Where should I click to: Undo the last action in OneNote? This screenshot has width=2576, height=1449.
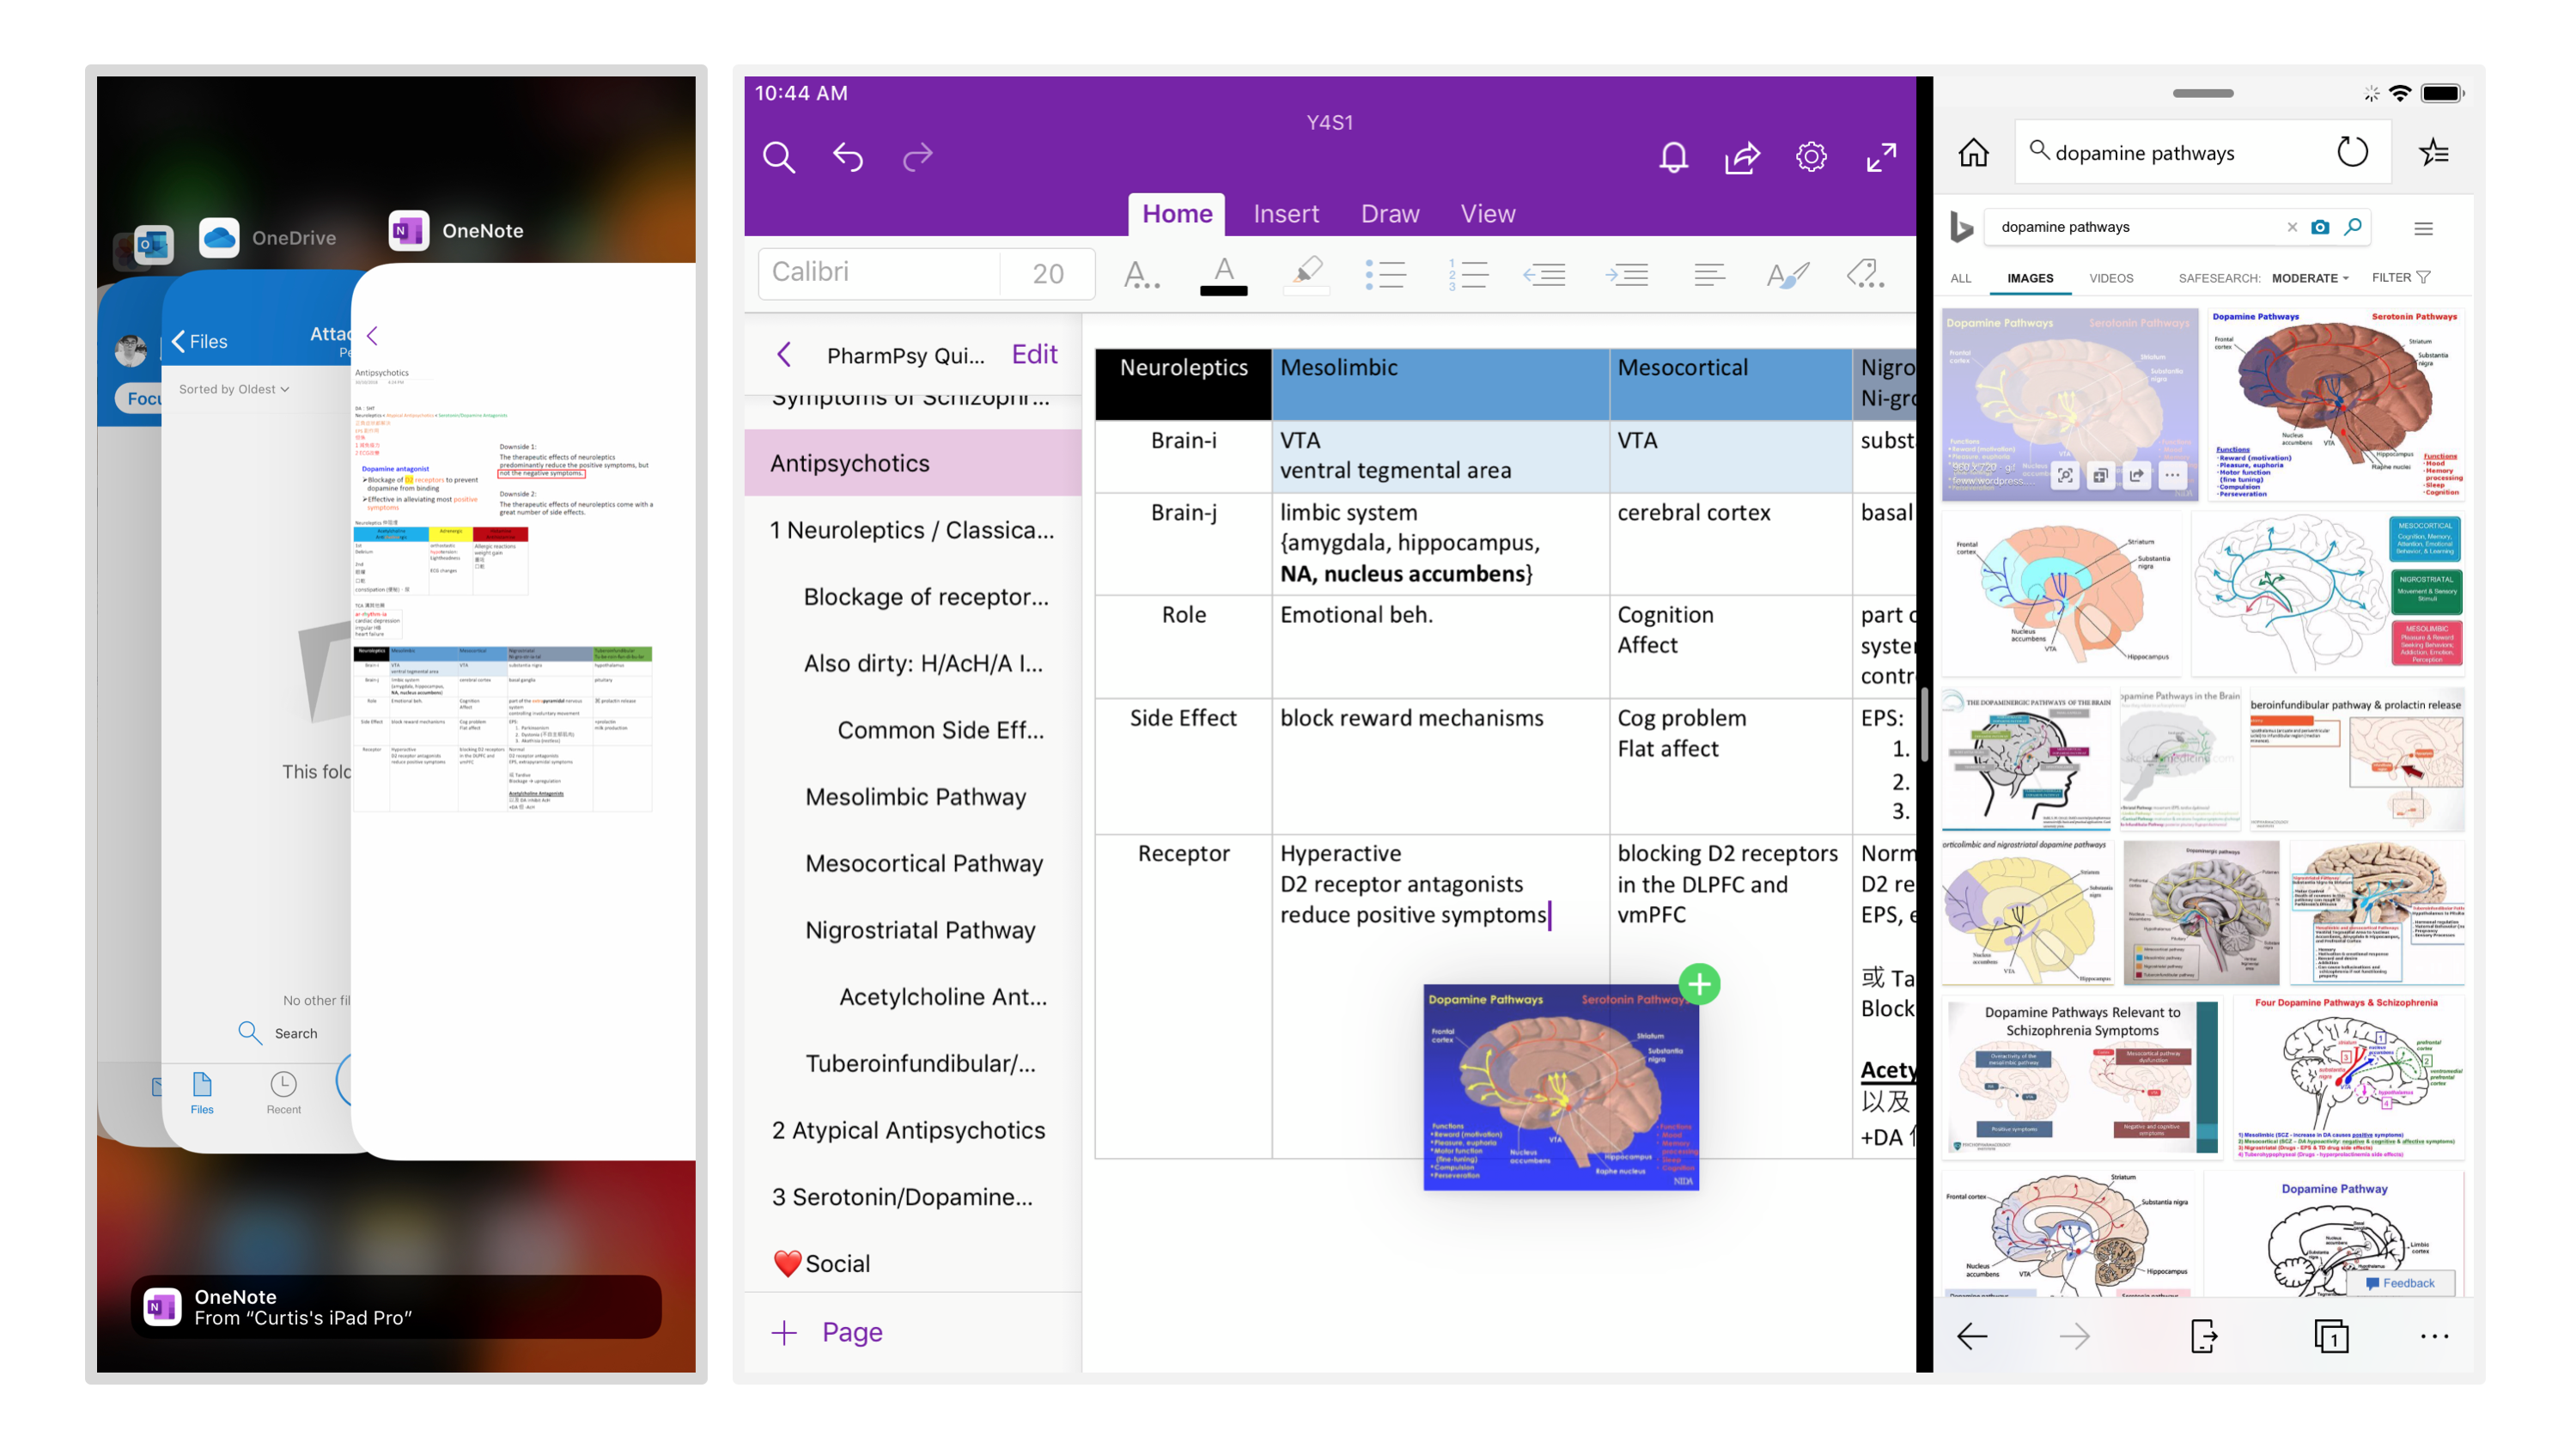tap(847, 157)
